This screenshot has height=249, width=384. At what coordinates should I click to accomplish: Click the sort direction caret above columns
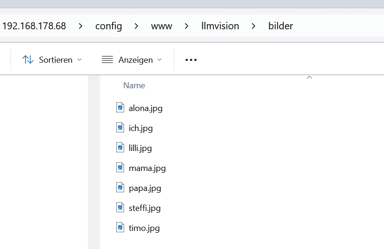(x=309, y=78)
